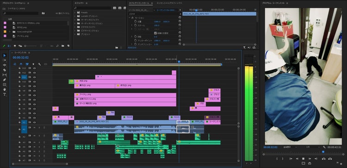
Task: Solo audio track A3
Action: point(39,142)
